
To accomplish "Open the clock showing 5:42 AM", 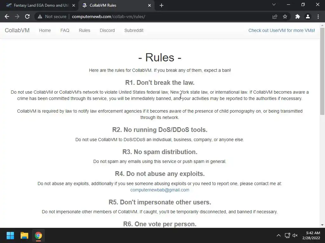I will coord(311,235).
